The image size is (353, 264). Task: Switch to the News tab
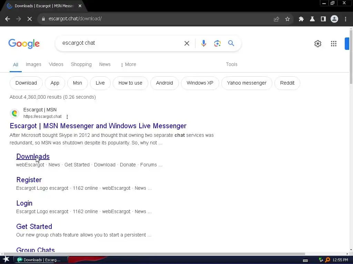pos(105,64)
